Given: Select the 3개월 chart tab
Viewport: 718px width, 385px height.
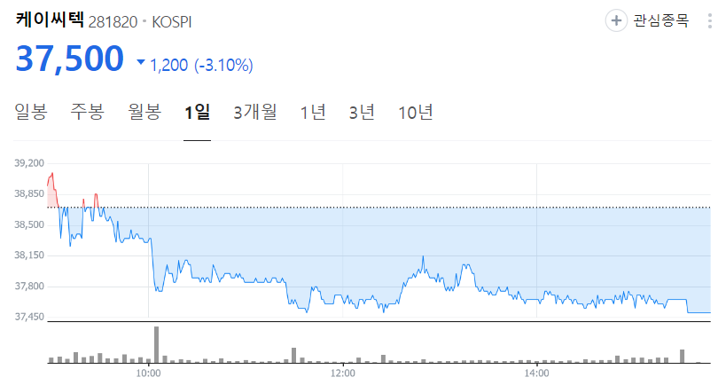Looking at the screenshot, I should 255,112.
